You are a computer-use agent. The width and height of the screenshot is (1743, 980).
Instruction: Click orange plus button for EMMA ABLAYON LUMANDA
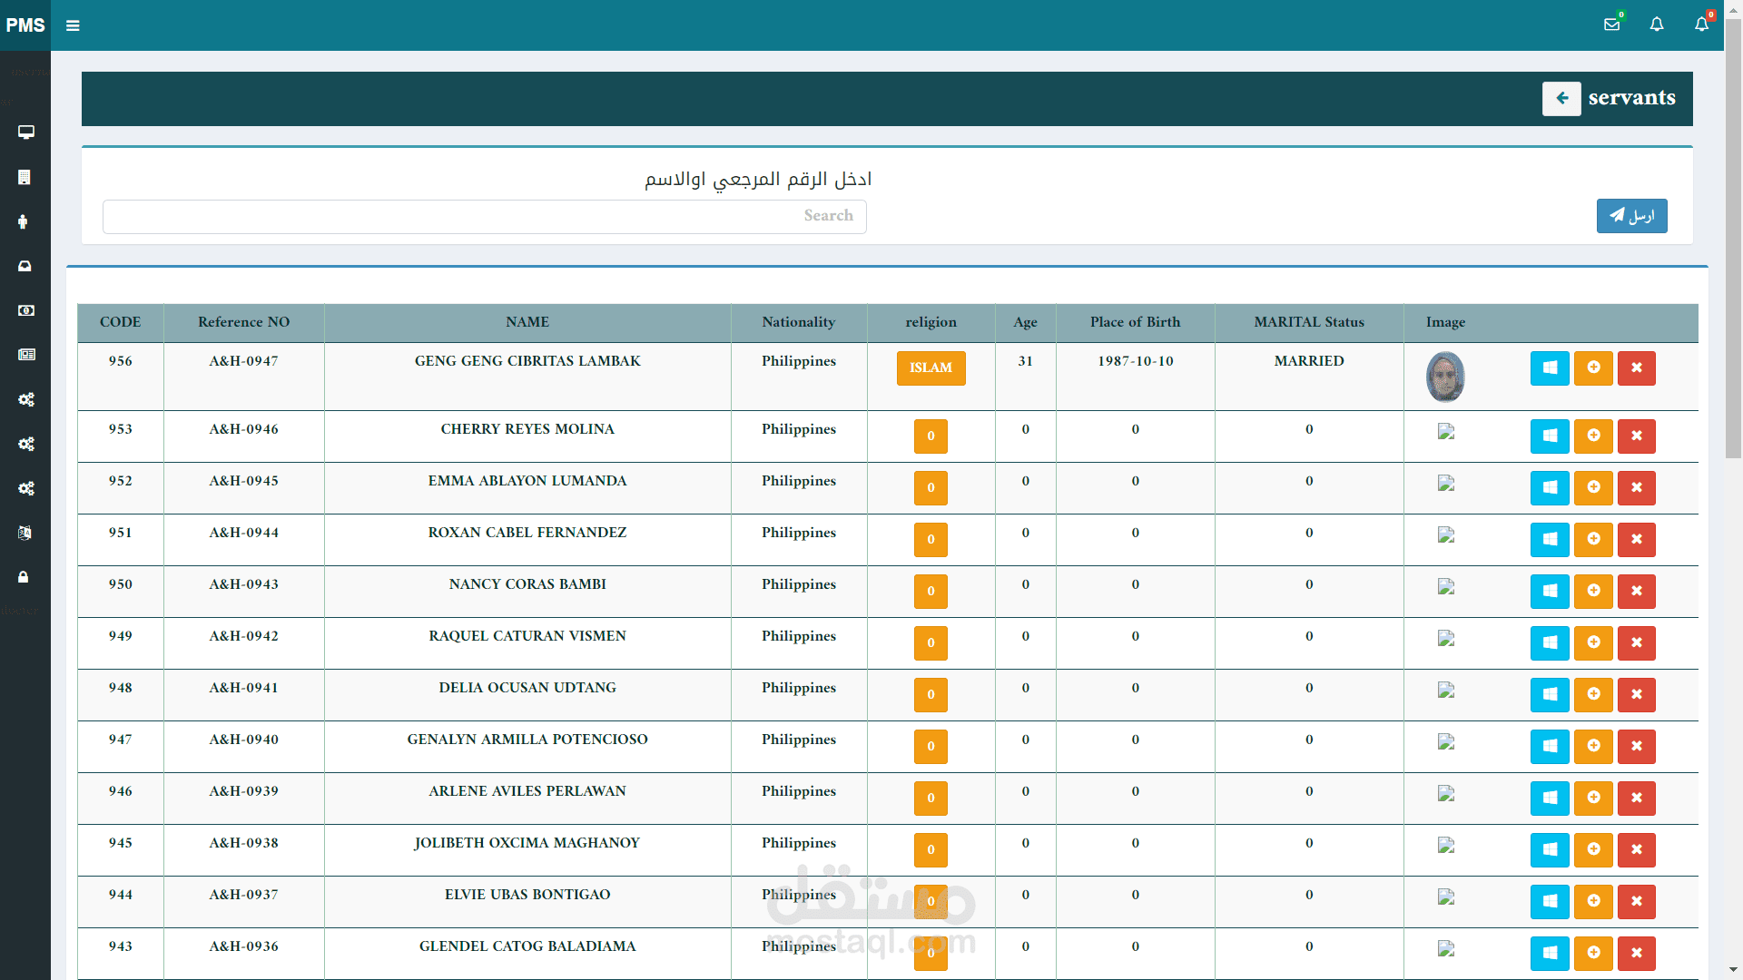(x=1592, y=487)
